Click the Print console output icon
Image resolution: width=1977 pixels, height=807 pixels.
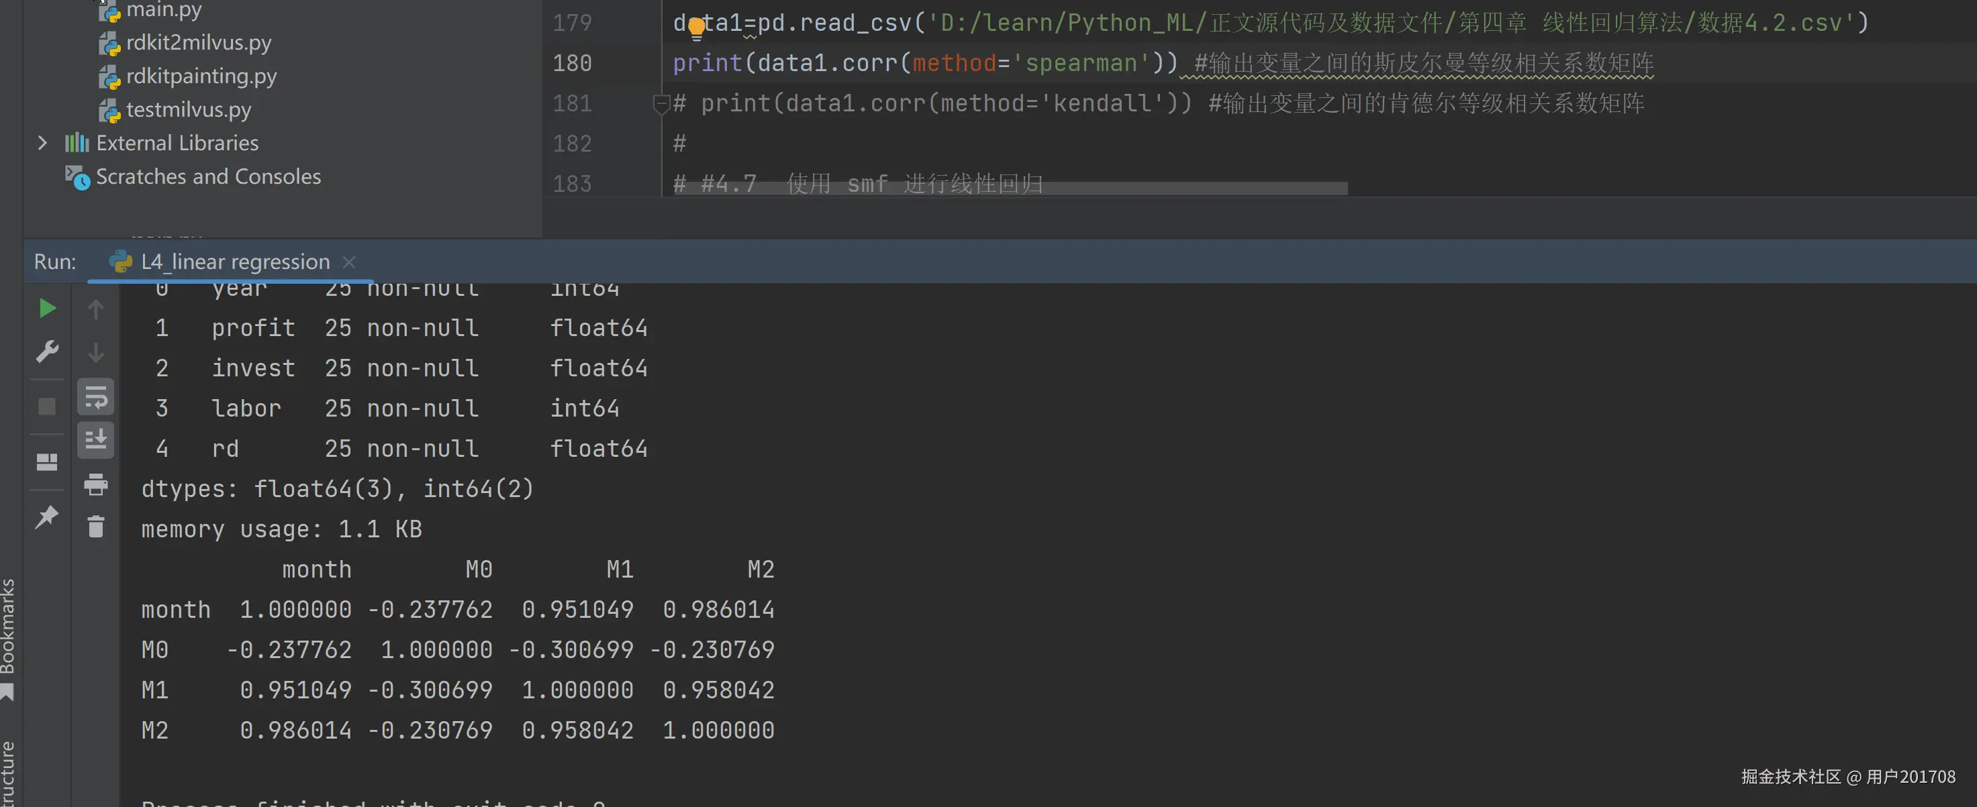[x=96, y=484]
